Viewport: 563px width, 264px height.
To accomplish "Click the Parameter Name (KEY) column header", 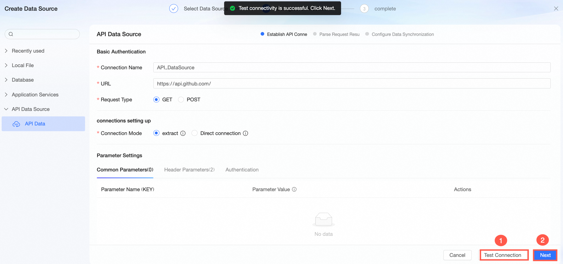I will (x=128, y=190).
